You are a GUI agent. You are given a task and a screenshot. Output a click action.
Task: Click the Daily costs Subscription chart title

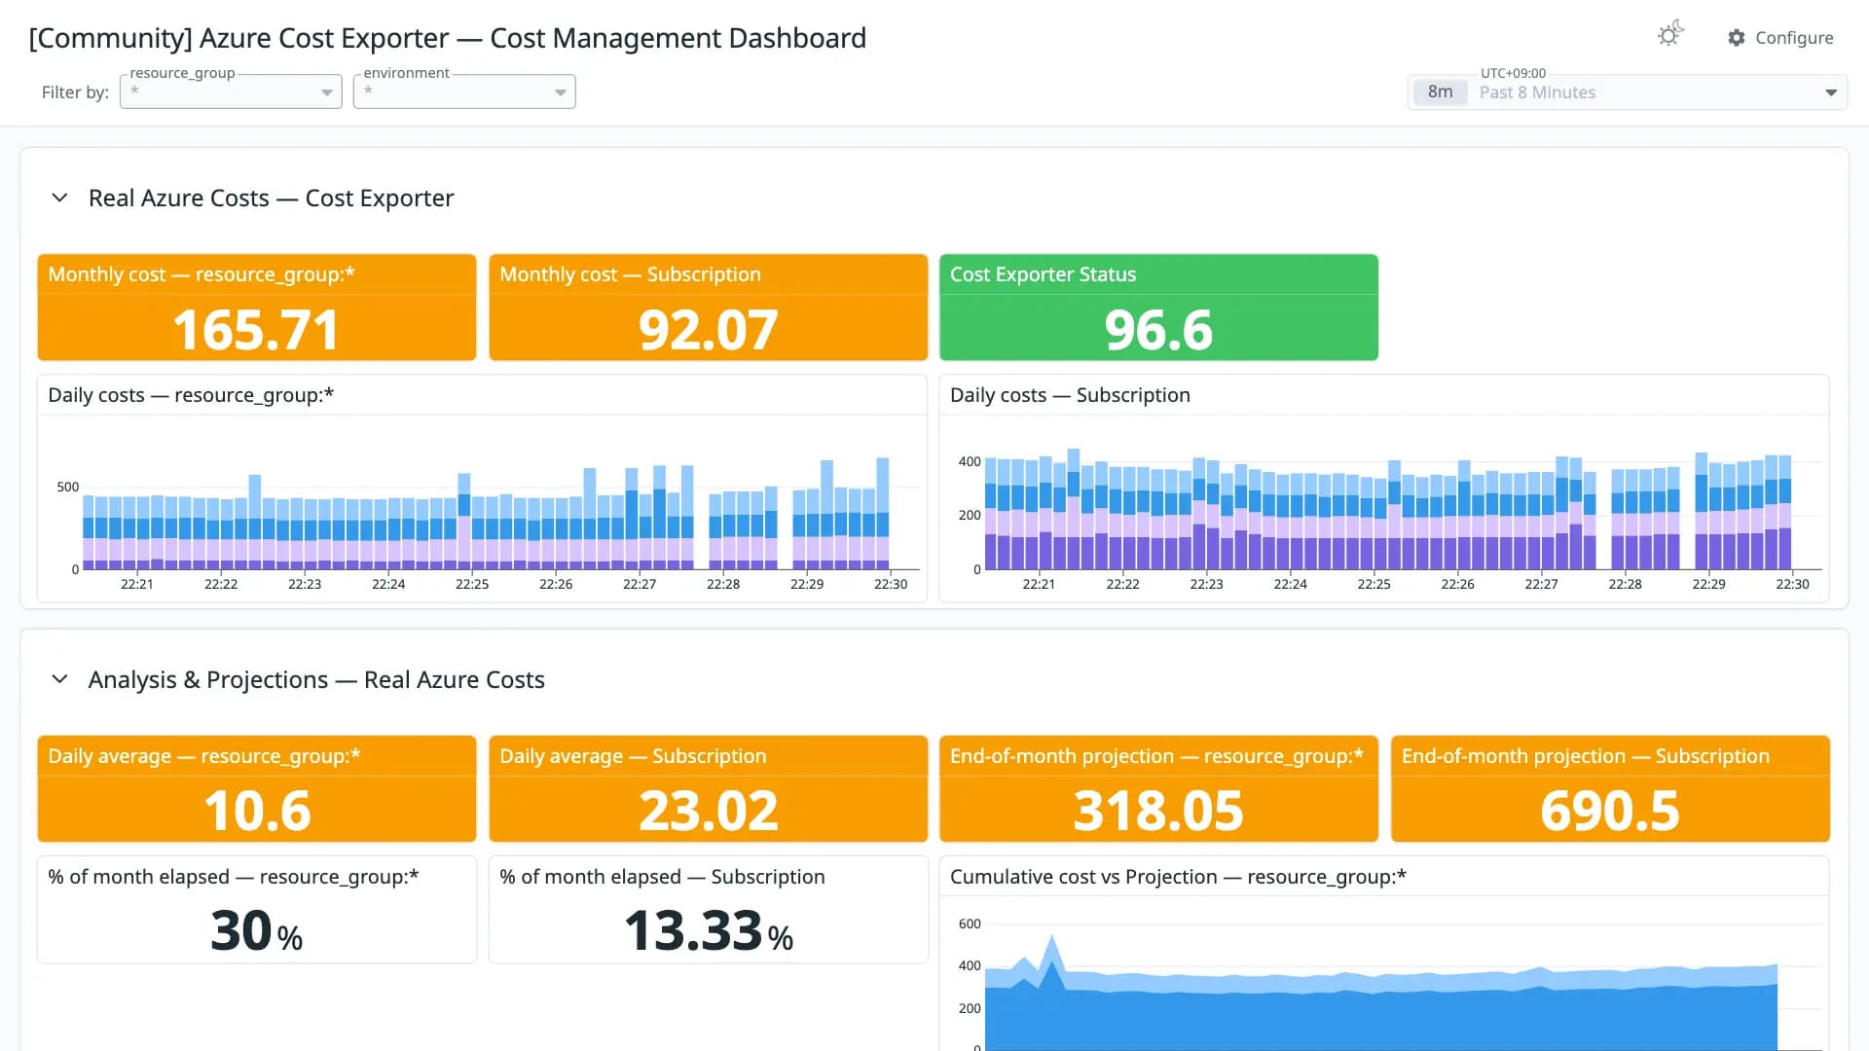click(1070, 395)
